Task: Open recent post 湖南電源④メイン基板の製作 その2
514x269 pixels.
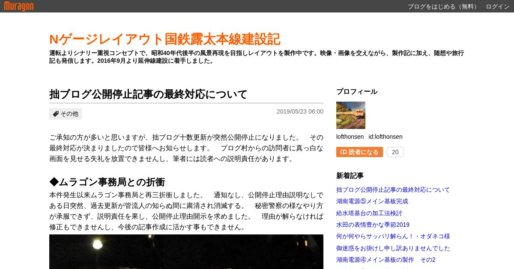Action: point(386,260)
